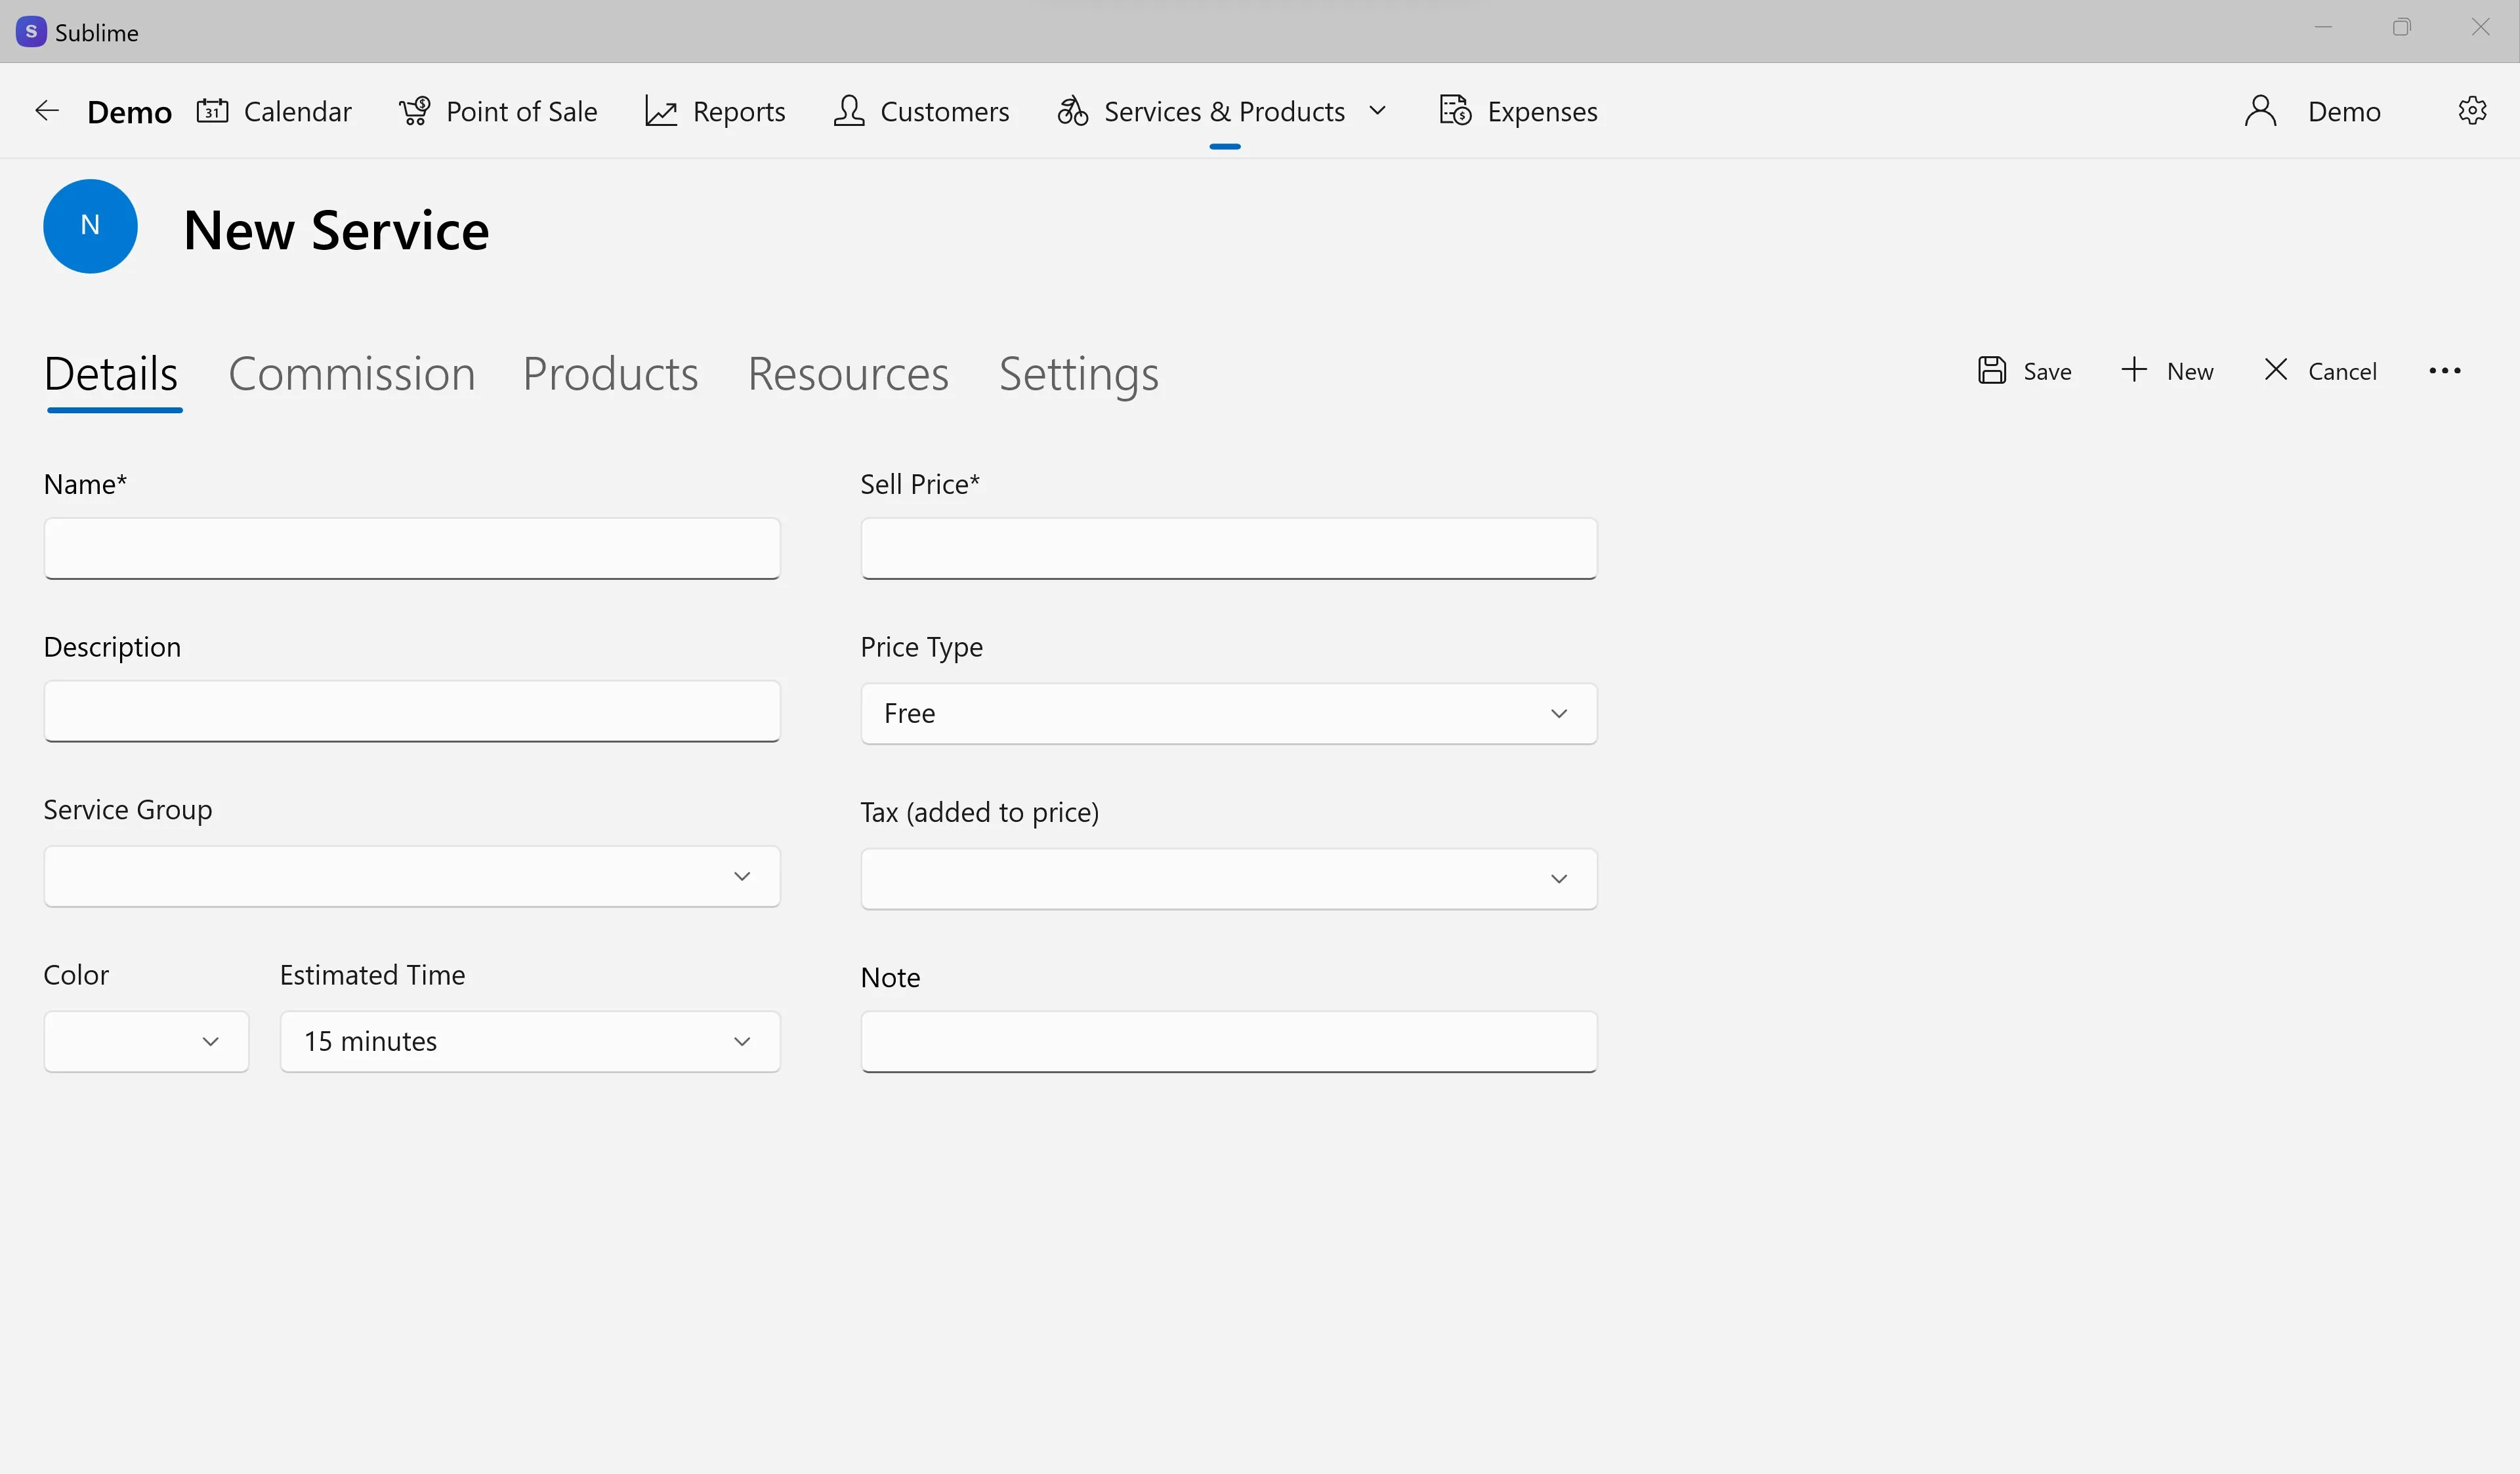Click the Demo account name

coord(2344,111)
